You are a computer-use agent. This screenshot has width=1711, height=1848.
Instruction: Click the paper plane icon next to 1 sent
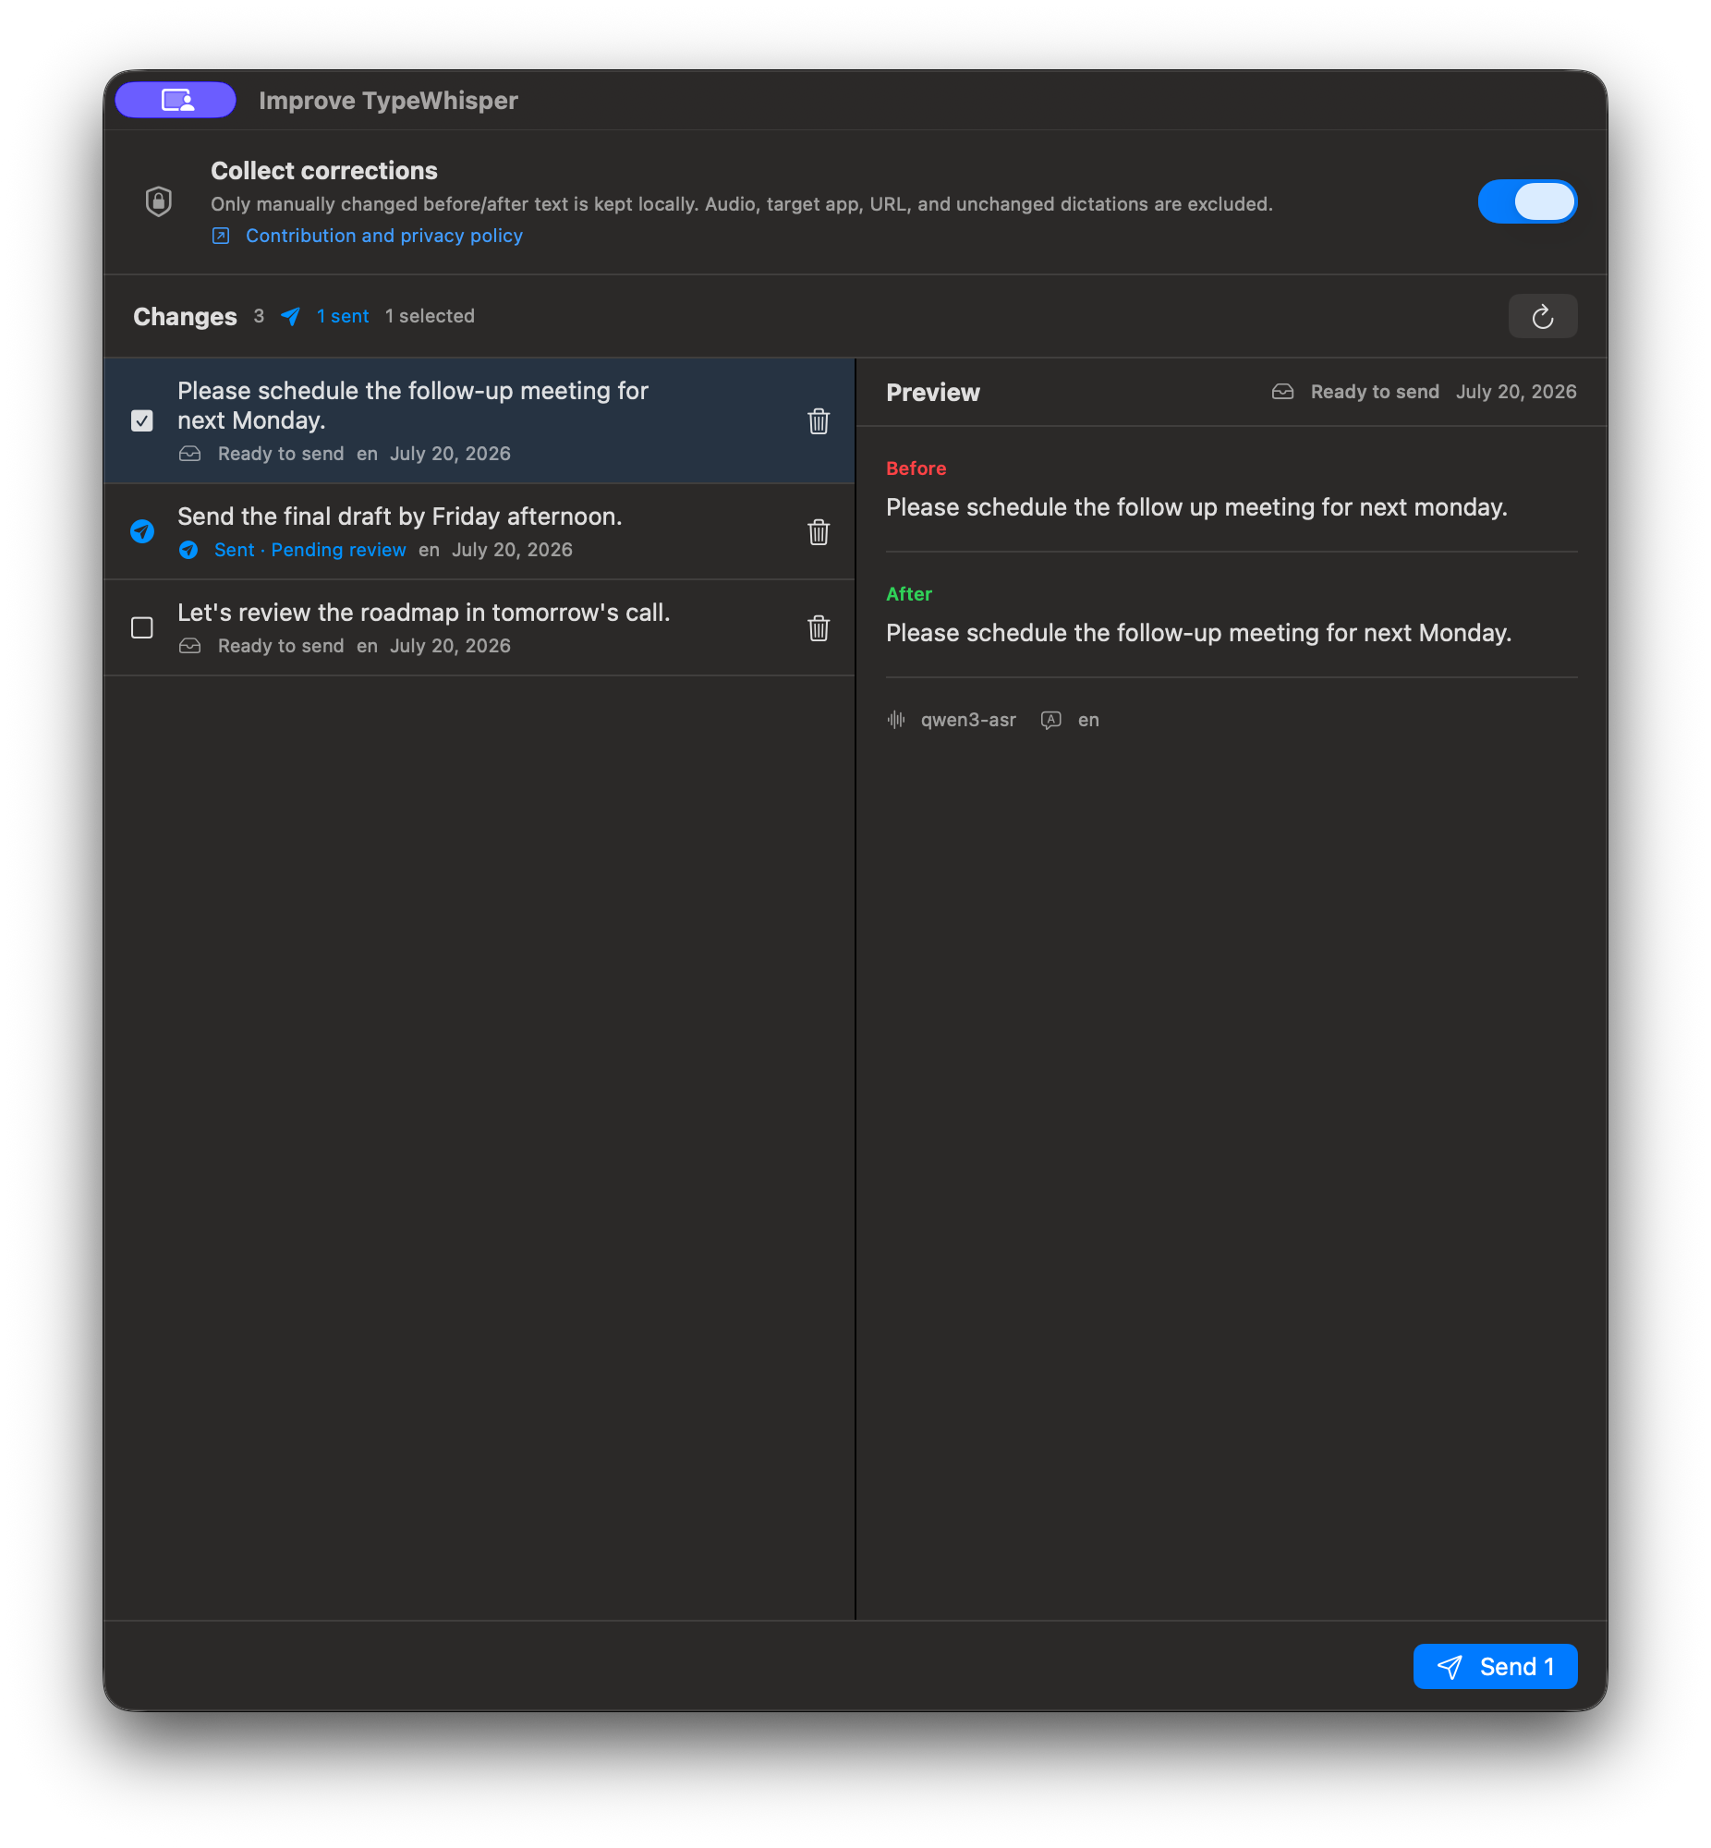(290, 317)
